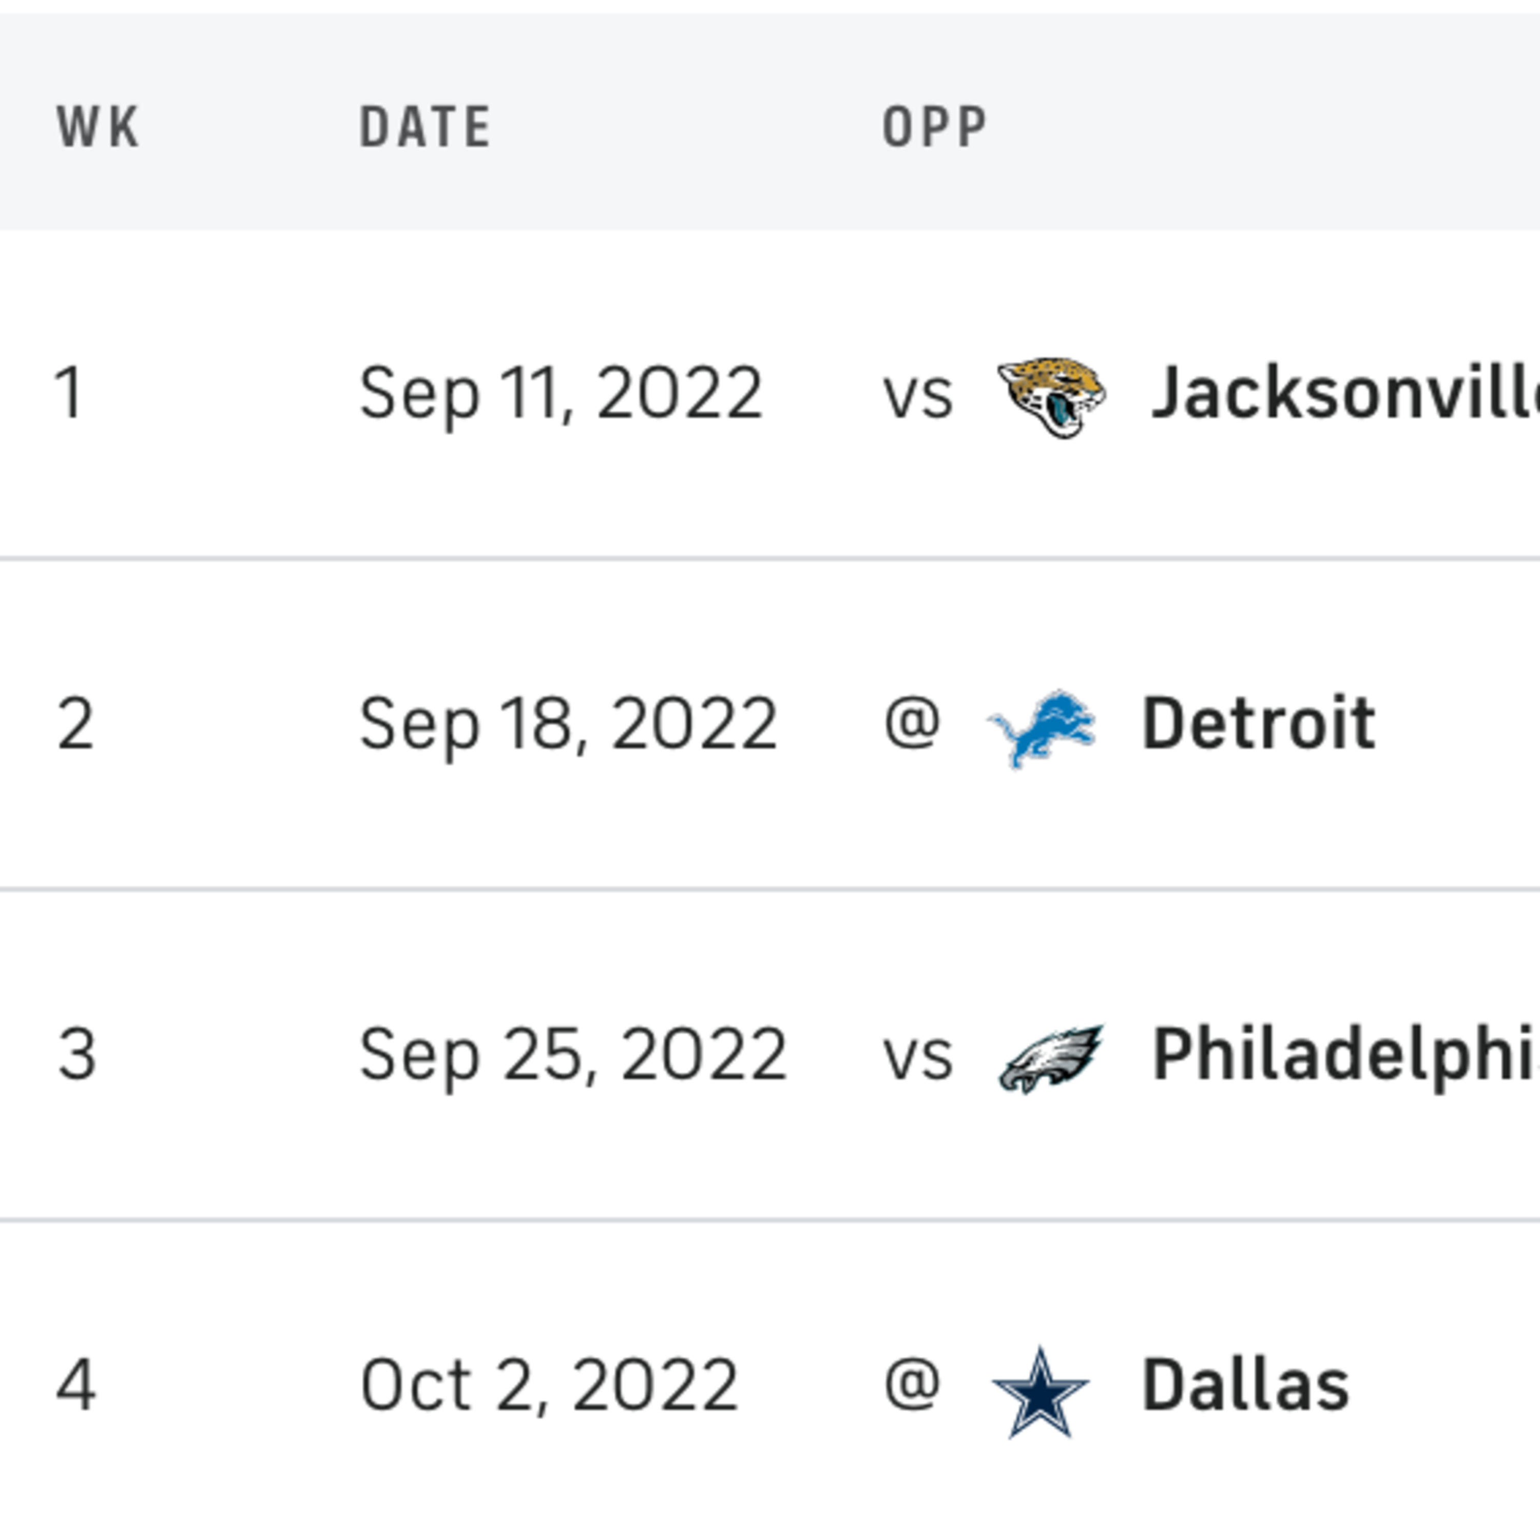1540x1540 pixels.
Task: Click the WK column header
Action: [98, 127]
